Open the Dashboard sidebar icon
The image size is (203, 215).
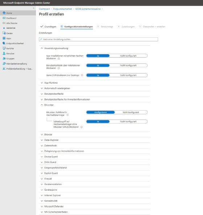(4, 18)
